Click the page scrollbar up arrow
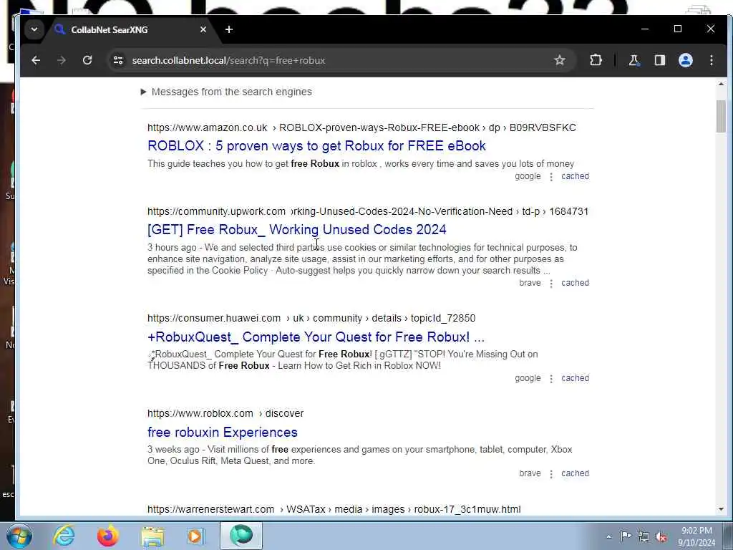Screen dimensions: 733x550 pyautogui.click(x=721, y=85)
